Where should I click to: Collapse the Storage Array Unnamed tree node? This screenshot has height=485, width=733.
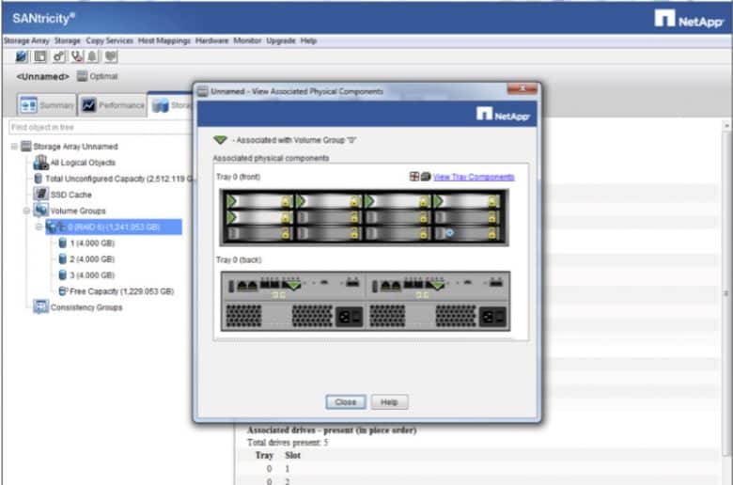pos(14,147)
